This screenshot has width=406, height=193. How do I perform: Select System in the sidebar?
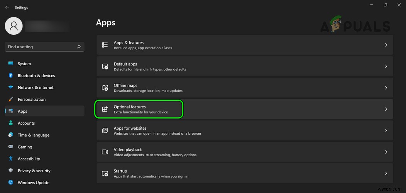click(x=24, y=64)
